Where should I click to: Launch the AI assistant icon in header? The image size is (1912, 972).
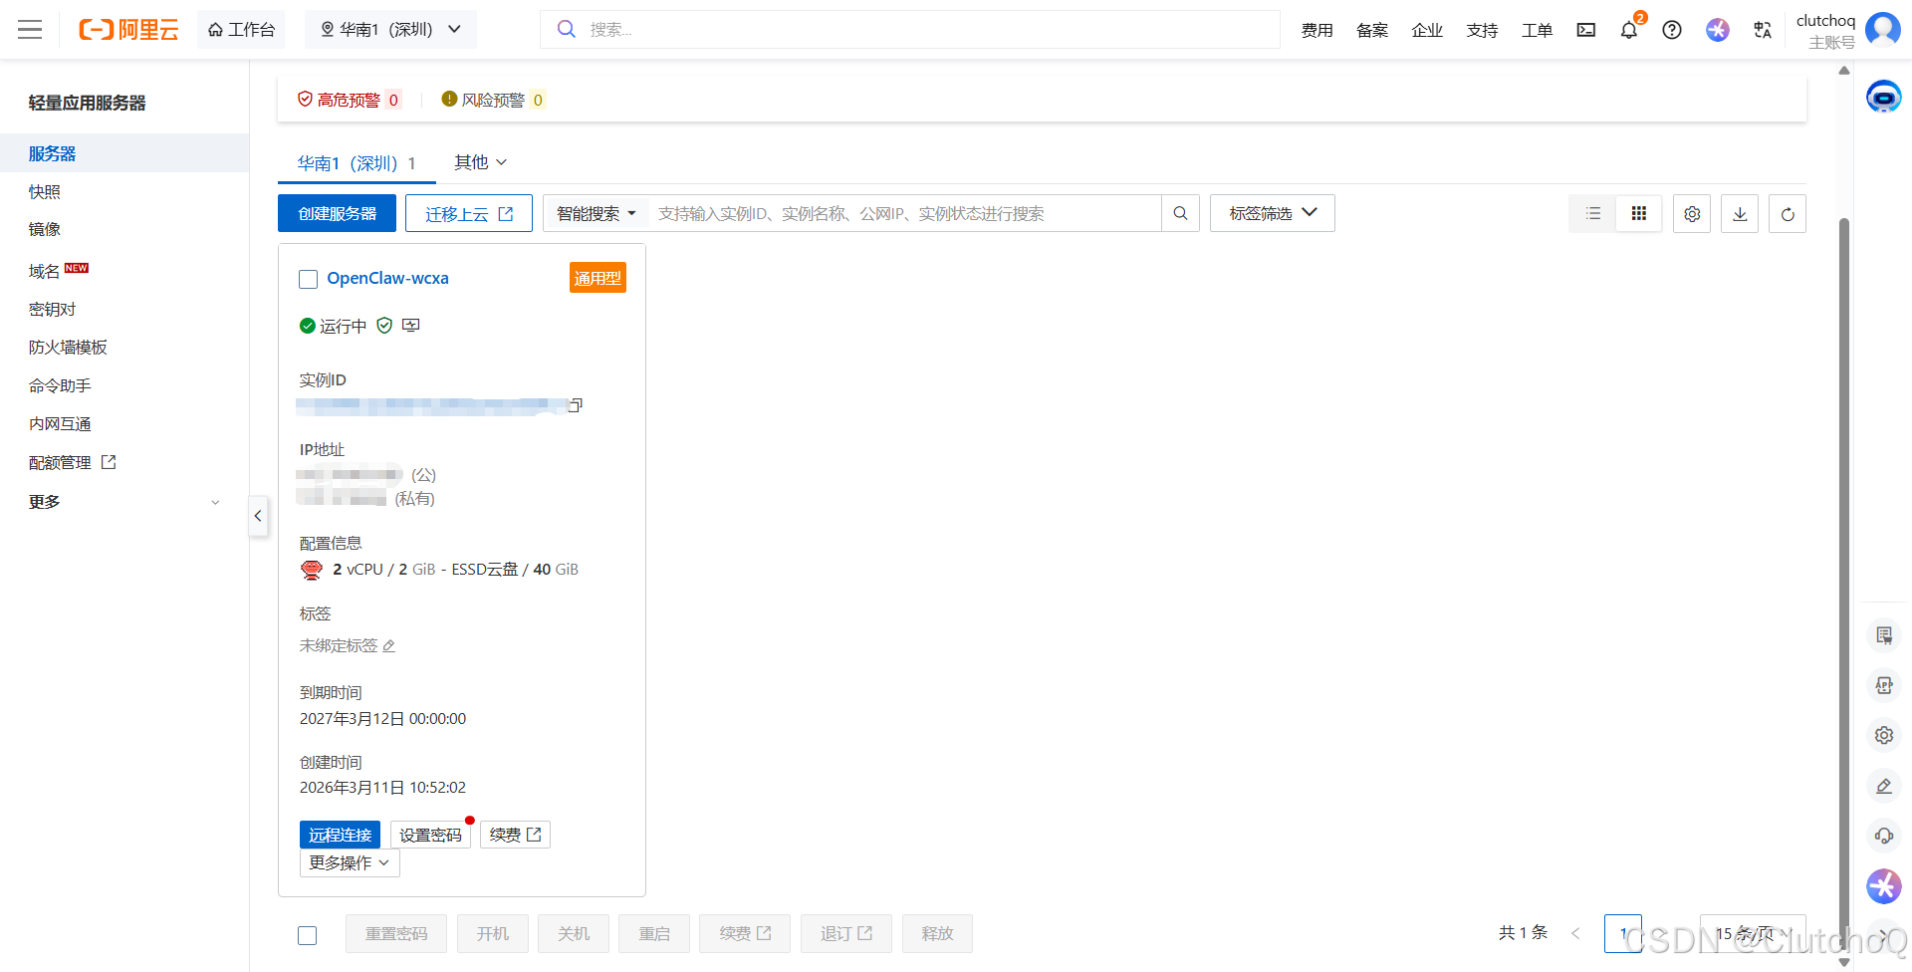(x=1718, y=30)
